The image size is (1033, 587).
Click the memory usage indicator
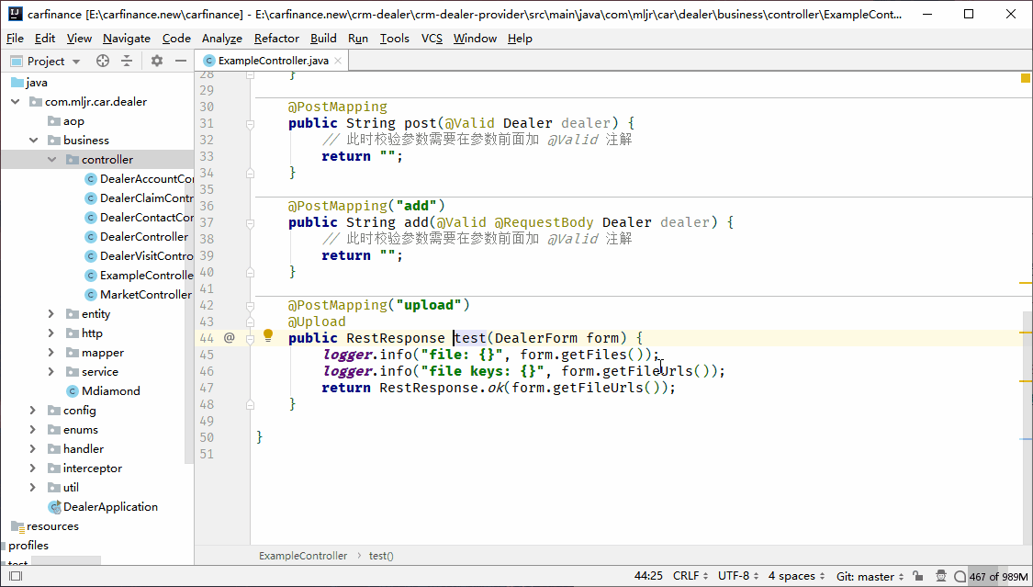pyautogui.click(x=997, y=576)
